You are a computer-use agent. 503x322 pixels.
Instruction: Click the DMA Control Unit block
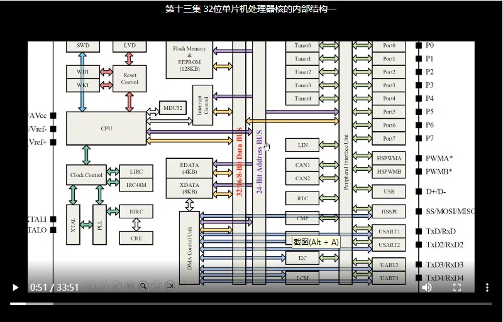189,248
